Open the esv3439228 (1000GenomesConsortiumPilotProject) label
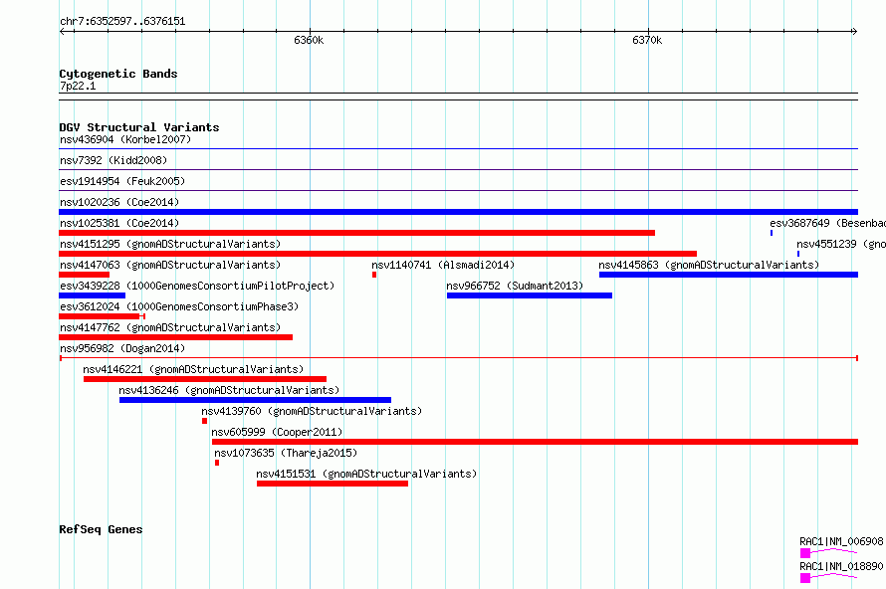886x589 pixels. (197, 286)
